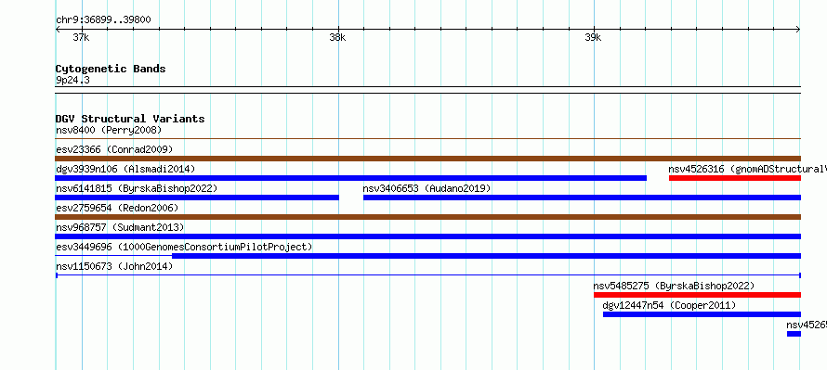827x370 pixels.
Task: Select the small blue nsv4526 bar at the right edge
Action: (x=794, y=334)
